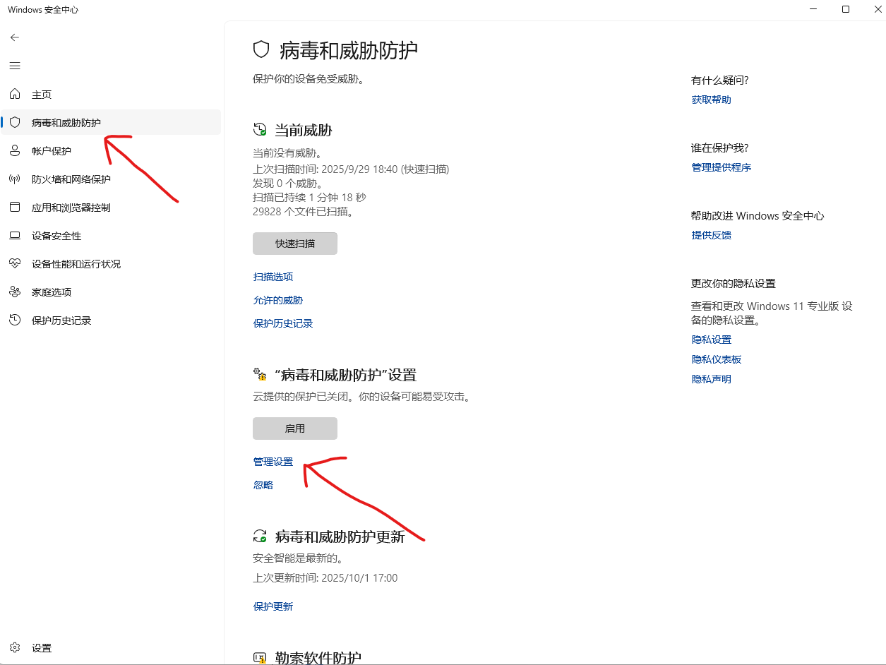
Task: Open 保护历史记录 in the sidebar
Action: click(x=61, y=320)
